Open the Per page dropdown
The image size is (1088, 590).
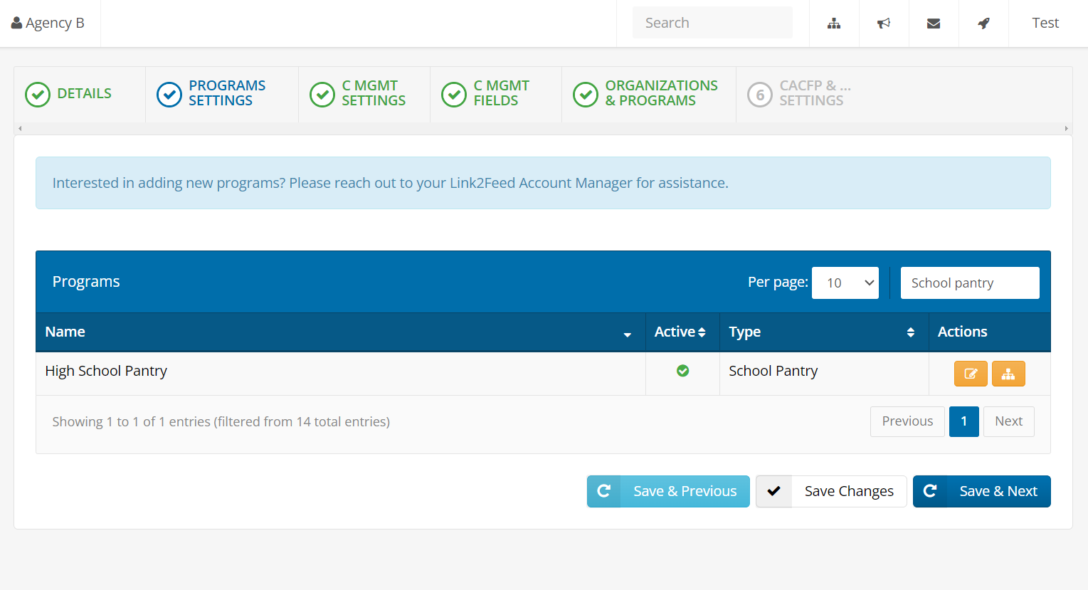tap(845, 283)
